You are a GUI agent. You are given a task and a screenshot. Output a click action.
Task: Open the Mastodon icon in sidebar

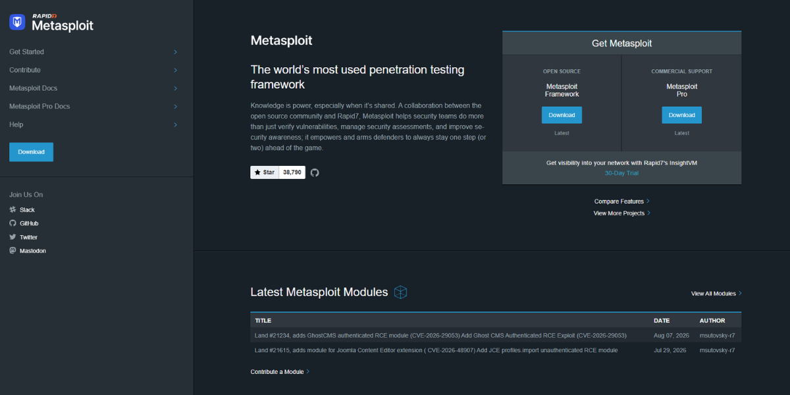tap(13, 251)
